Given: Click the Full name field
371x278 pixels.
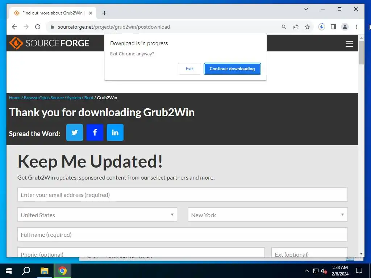Looking at the screenshot, I should pyautogui.click(x=182, y=235).
